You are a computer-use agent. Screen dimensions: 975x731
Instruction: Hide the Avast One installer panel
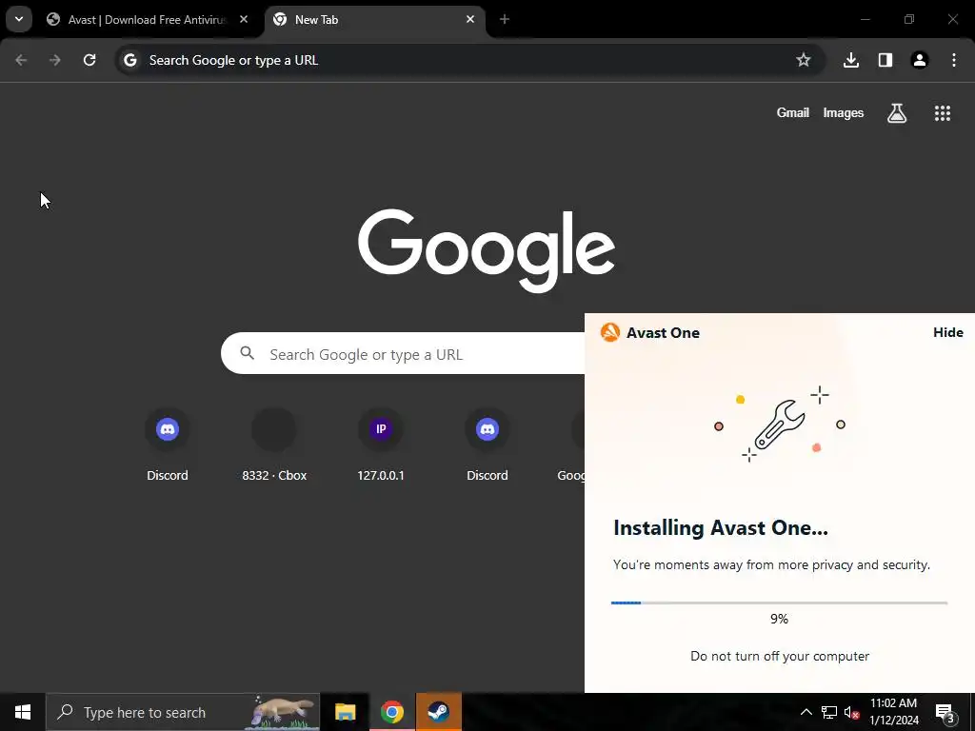click(947, 332)
